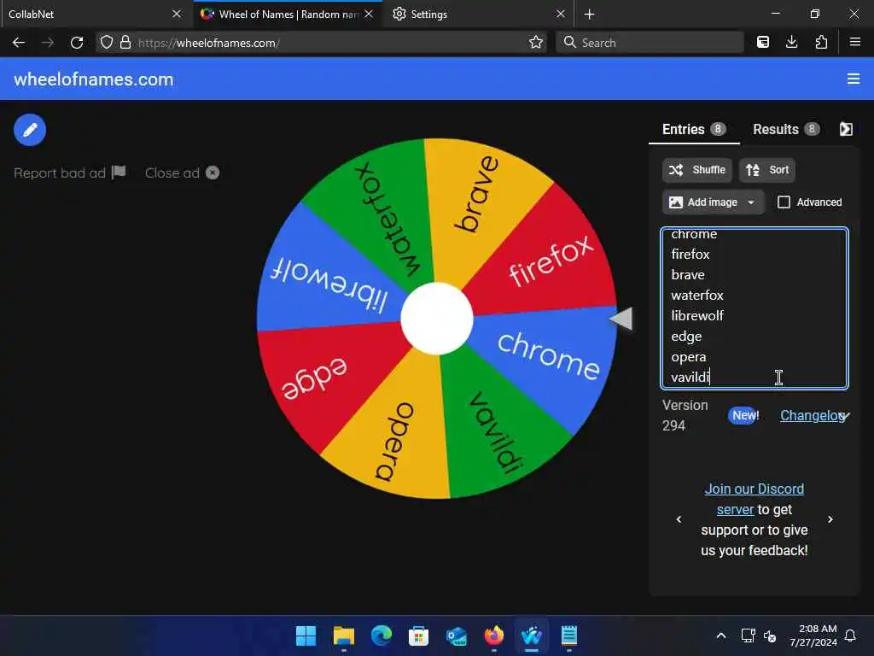
Task: Show next tip with right chevron
Action: [x=830, y=519]
